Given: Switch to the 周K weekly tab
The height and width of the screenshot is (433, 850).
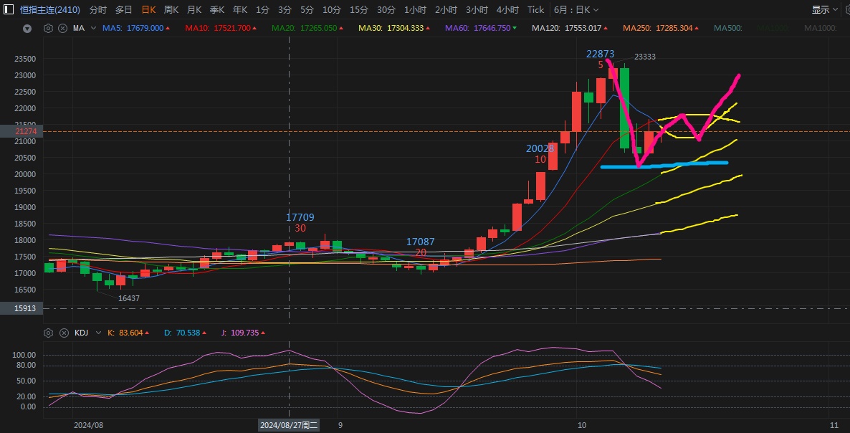Looking at the screenshot, I should click(171, 10).
